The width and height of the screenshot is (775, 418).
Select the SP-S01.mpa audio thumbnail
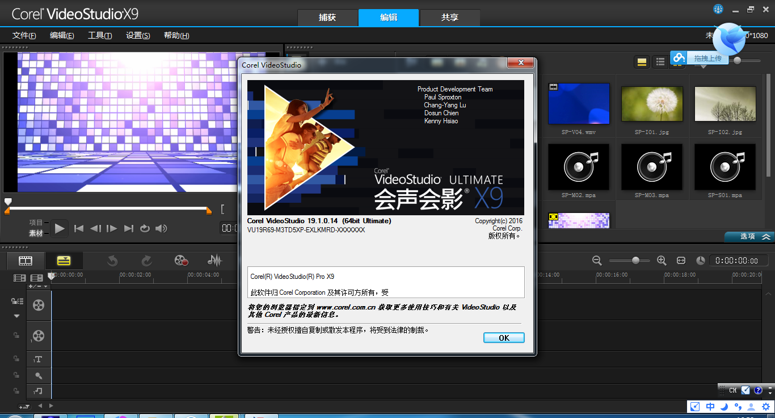pos(725,166)
